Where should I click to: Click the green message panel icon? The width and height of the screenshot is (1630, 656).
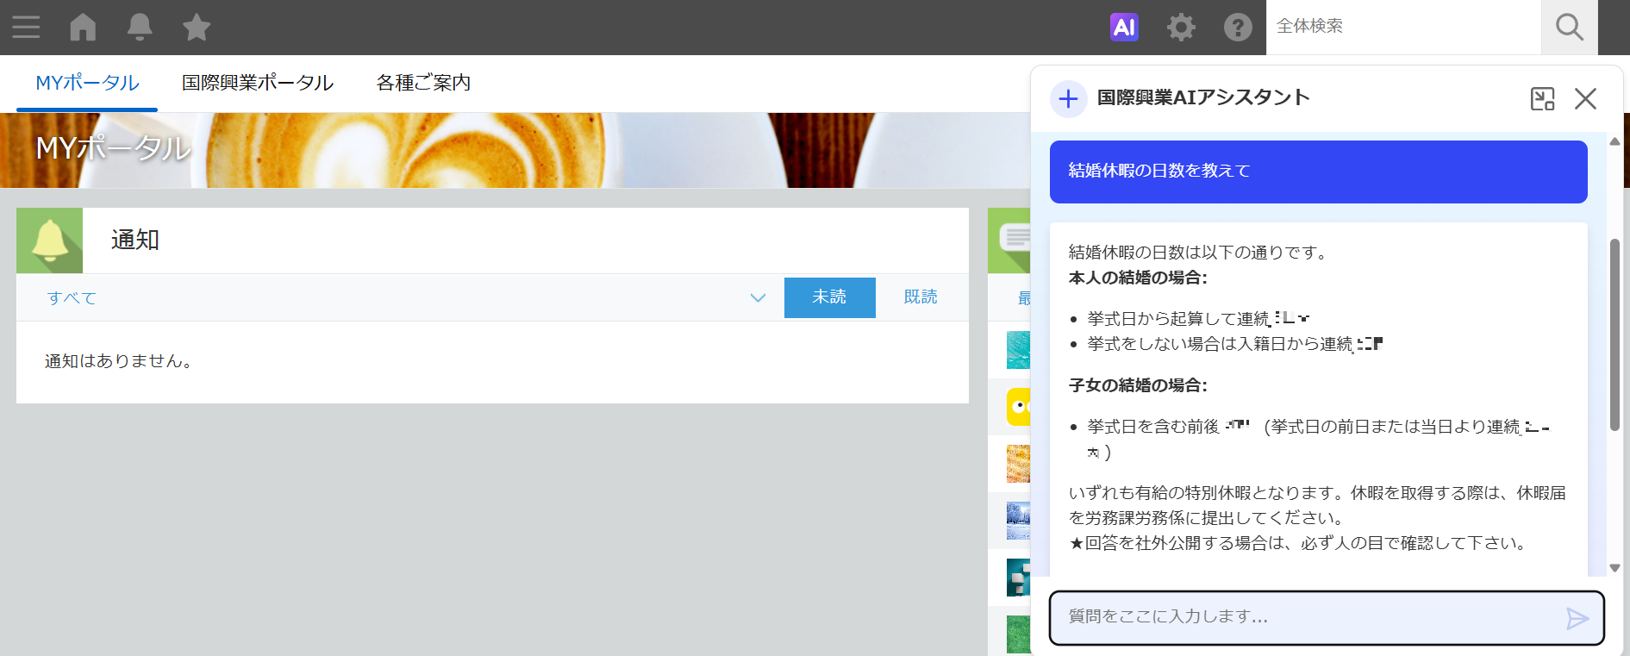[1009, 241]
